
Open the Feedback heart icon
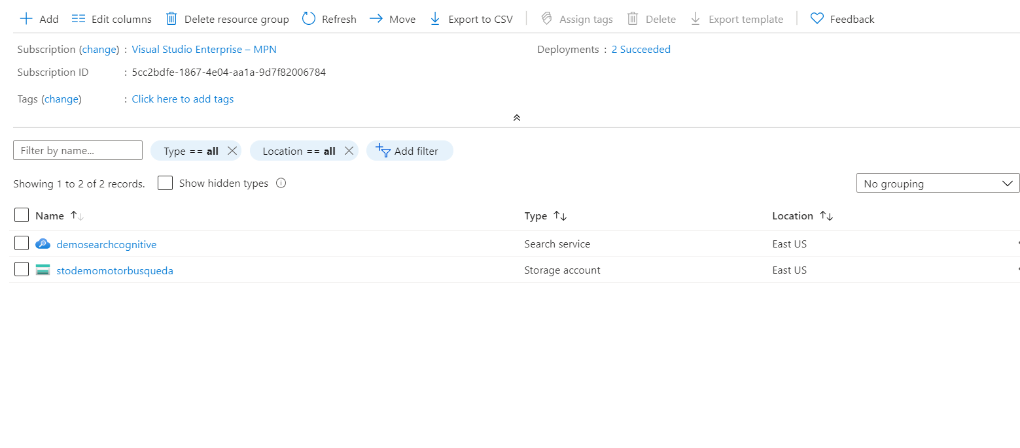point(817,19)
